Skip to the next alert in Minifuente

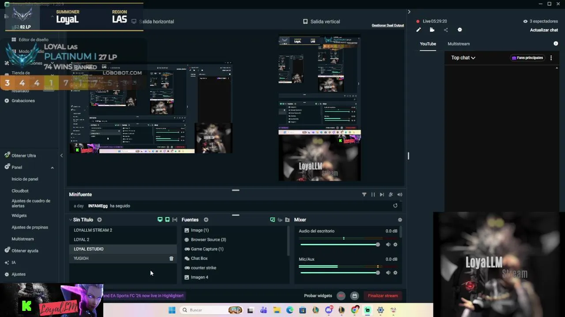pyautogui.click(x=382, y=195)
